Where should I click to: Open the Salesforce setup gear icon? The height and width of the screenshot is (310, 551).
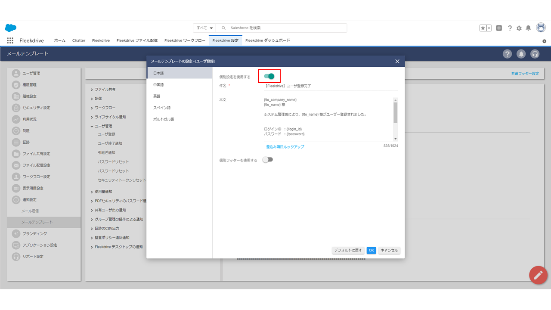point(519,28)
